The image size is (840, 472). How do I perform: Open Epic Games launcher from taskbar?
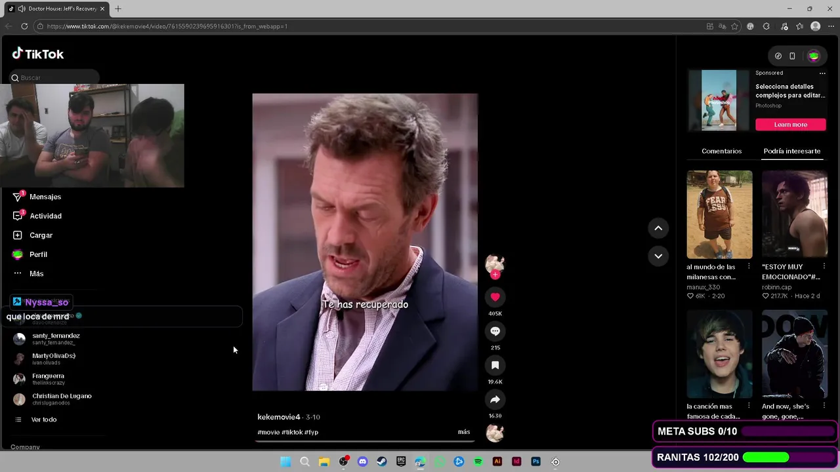[x=401, y=462]
